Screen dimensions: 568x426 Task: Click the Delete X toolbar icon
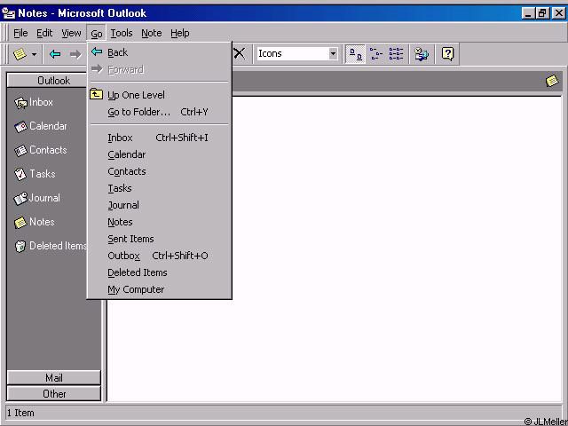click(239, 53)
